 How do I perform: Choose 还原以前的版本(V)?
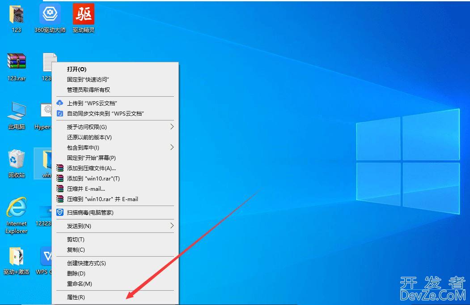pyautogui.click(x=115, y=137)
